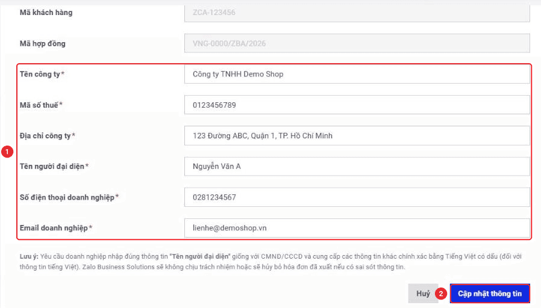Image resolution: width=541 pixels, height=308 pixels.
Task: Click the disabled Mã hợp đồng field
Action: [357, 43]
